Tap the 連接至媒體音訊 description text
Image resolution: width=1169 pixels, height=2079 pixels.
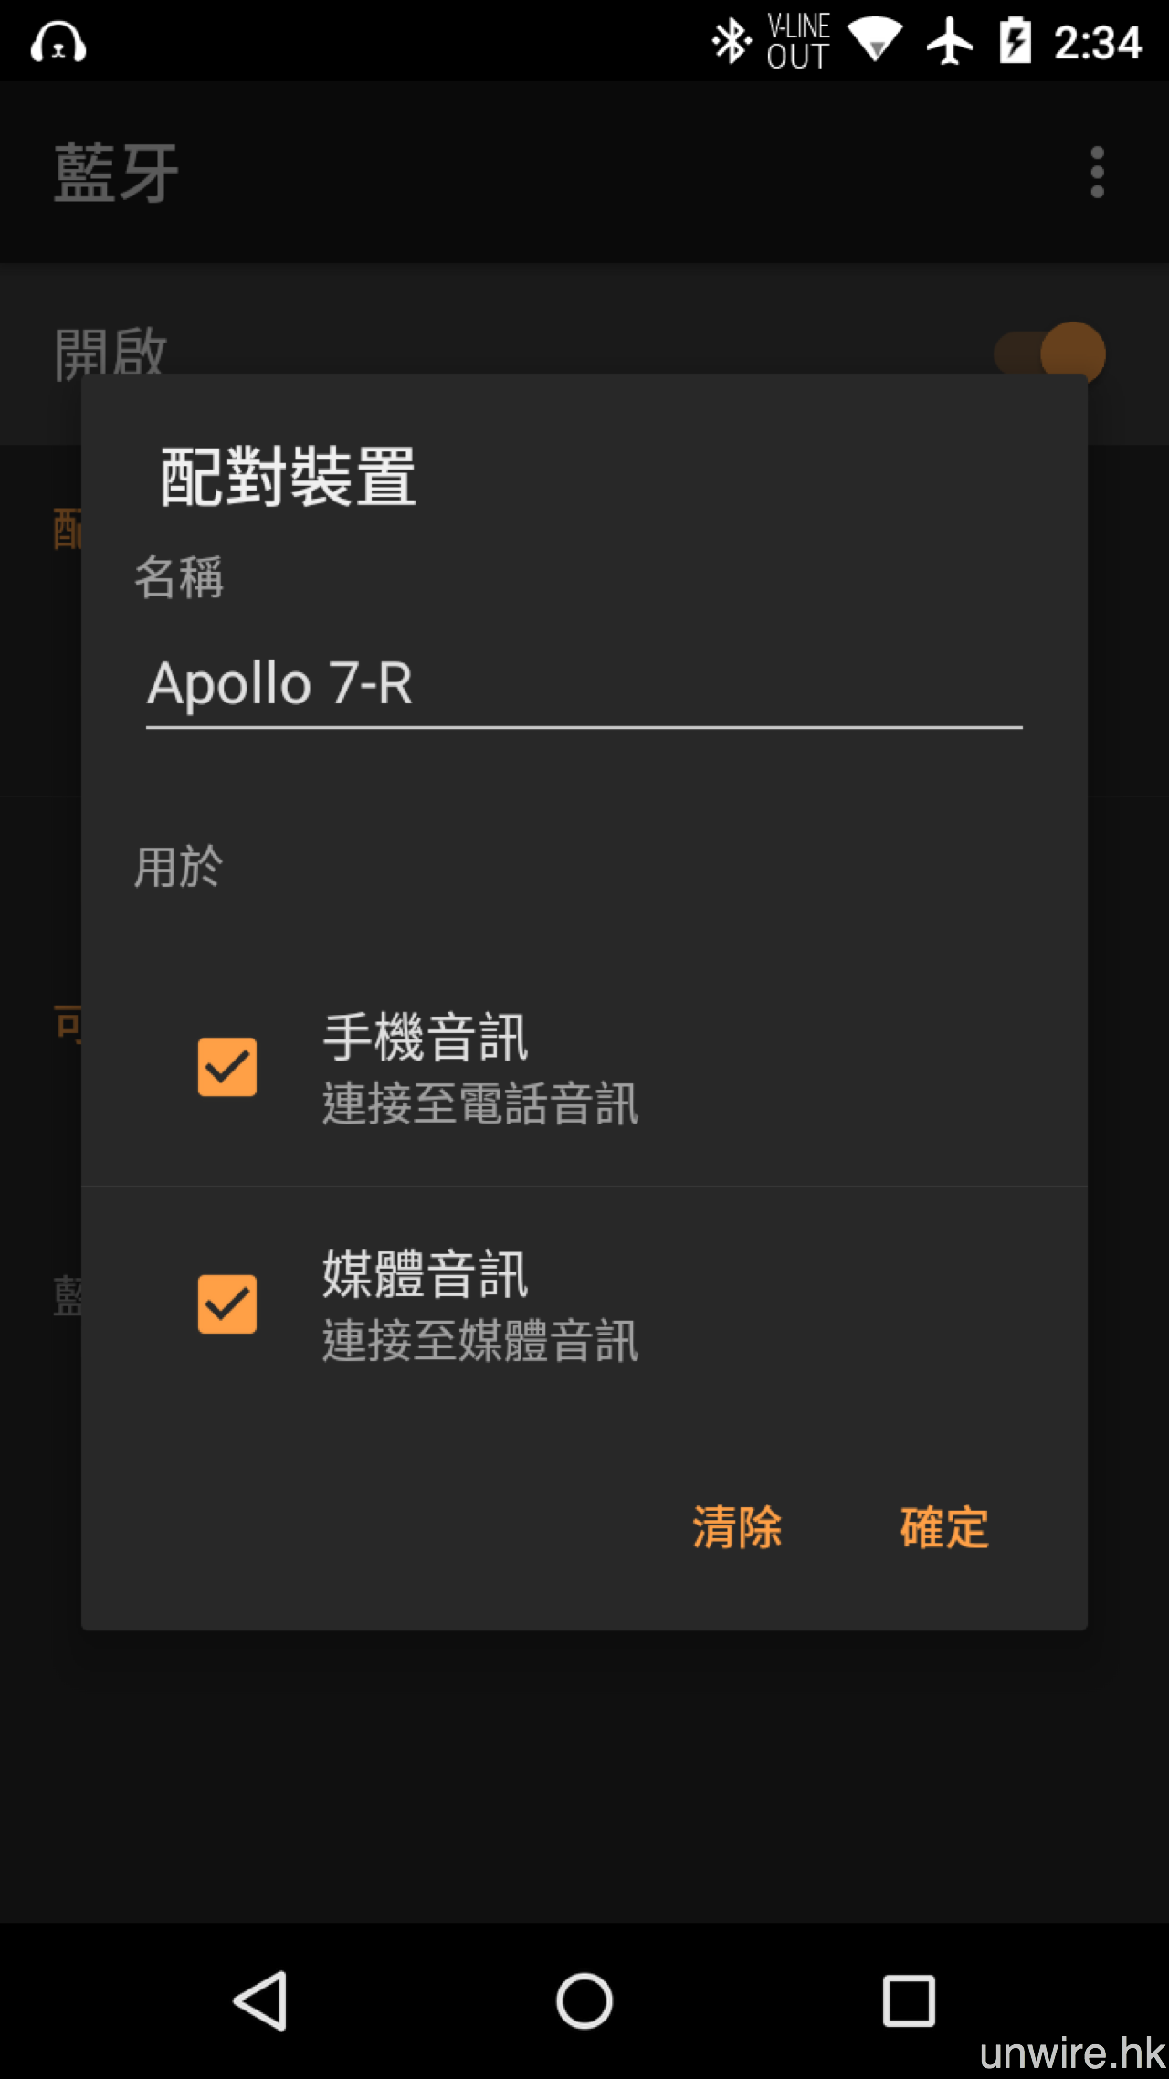pos(480,1341)
